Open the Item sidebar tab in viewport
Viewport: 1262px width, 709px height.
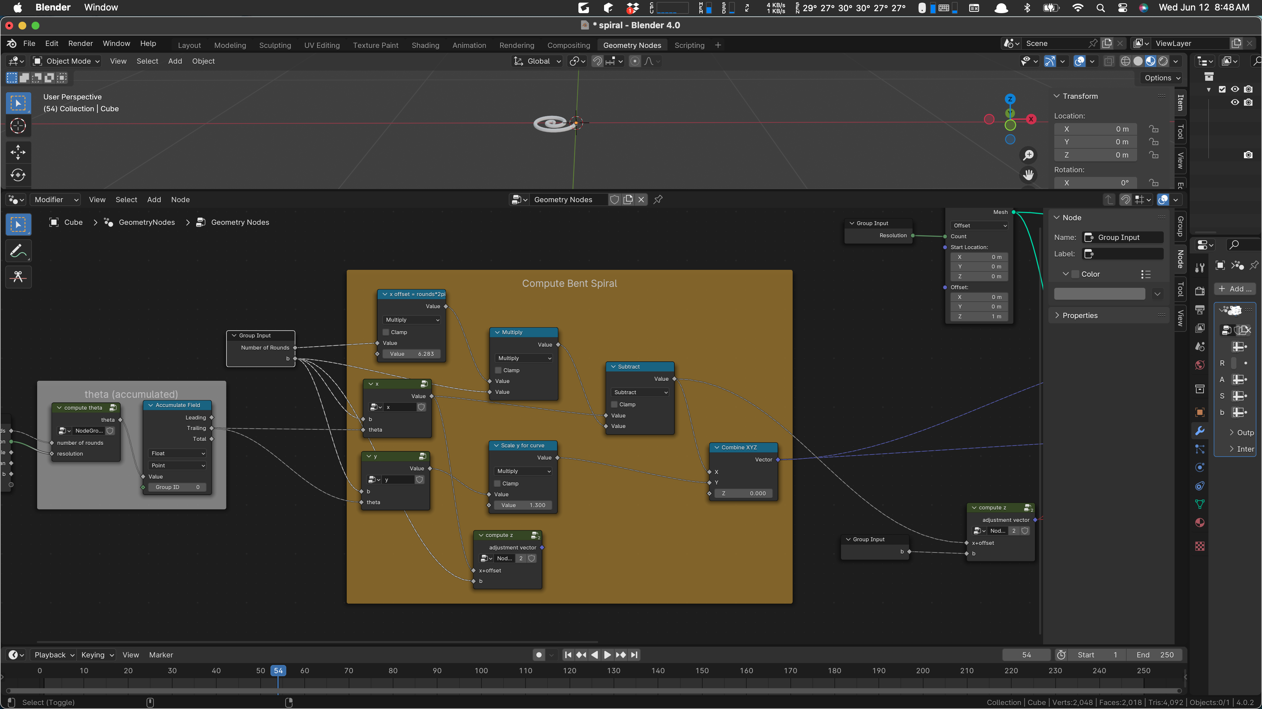(1181, 103)
